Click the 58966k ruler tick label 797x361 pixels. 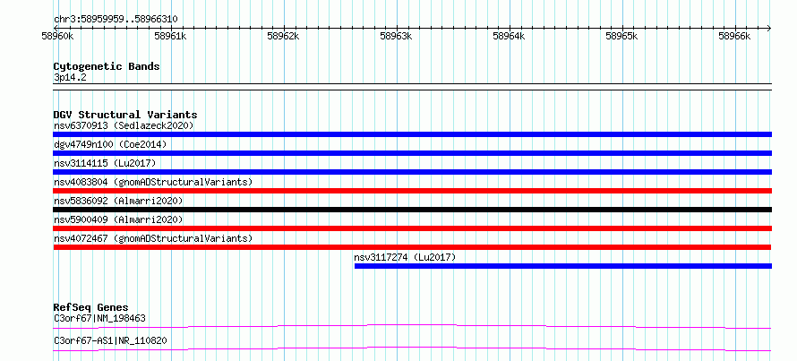coord(735,36)
